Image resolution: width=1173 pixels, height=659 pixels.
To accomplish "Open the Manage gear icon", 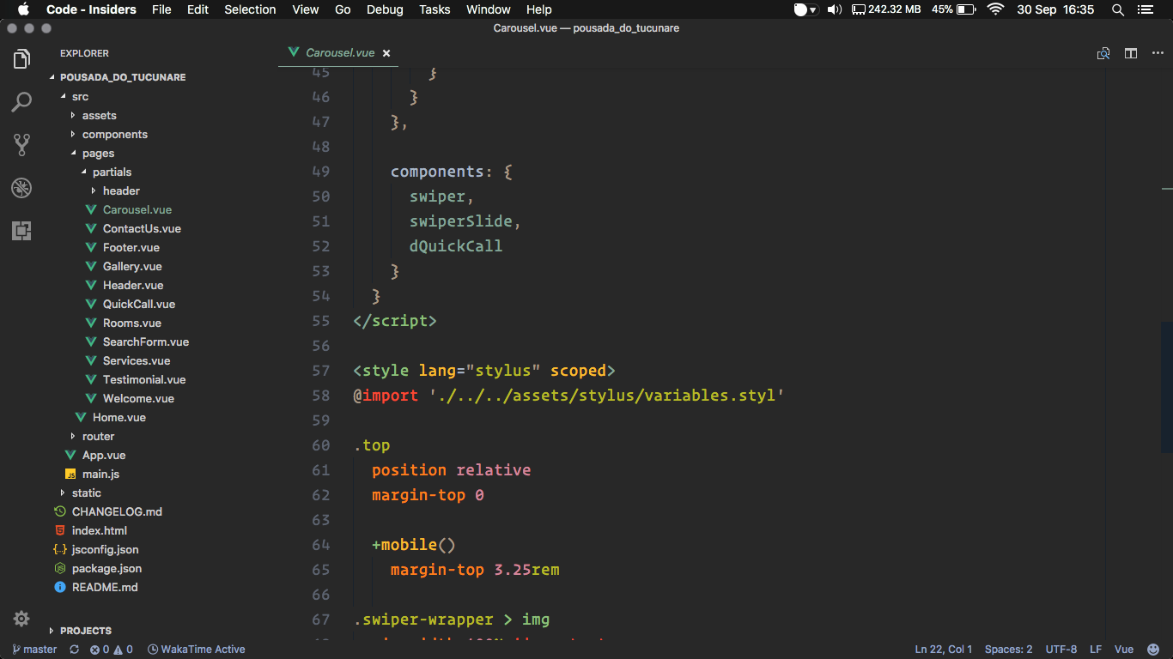I will (x=21, y=619).
